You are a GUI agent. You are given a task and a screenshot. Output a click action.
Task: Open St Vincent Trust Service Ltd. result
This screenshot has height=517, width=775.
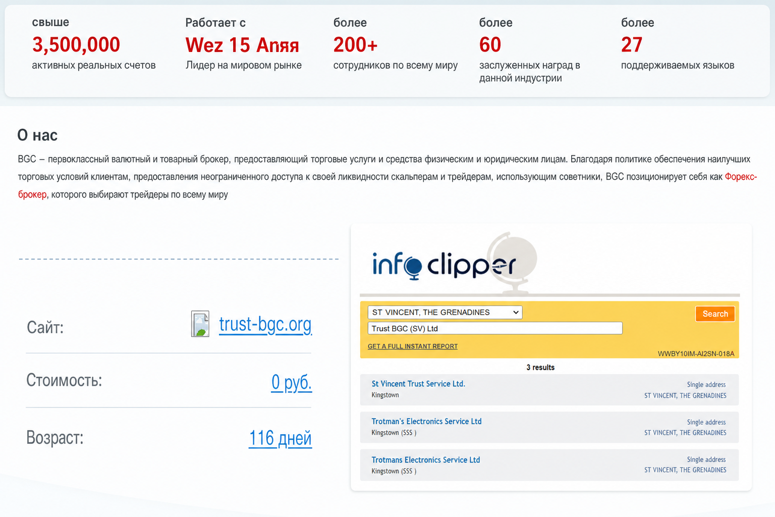tap(418, 384)
